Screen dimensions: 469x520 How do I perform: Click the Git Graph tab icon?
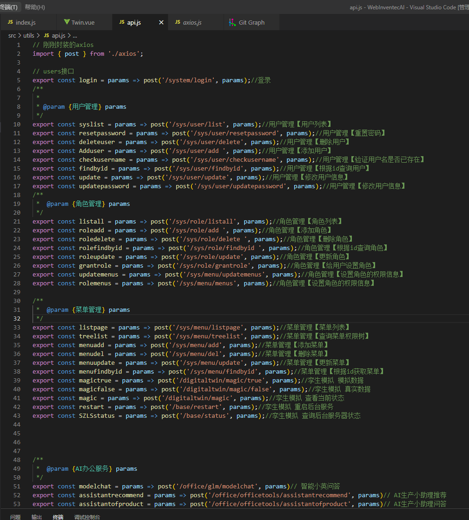tap(232, 22)
